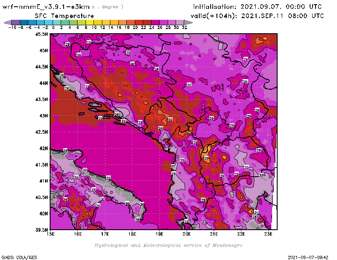Click the magenta legend swatch between 24 and 26
The width and height of the screenshot is (337, 260).
pyautogui.click(x=155, y=22)
